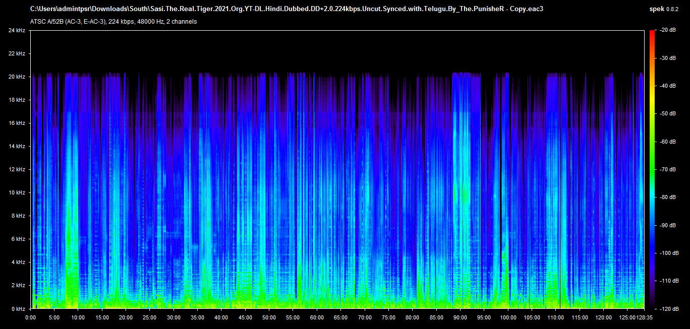Click the 95:00 time axis label
690x329 pixels.
484,318
